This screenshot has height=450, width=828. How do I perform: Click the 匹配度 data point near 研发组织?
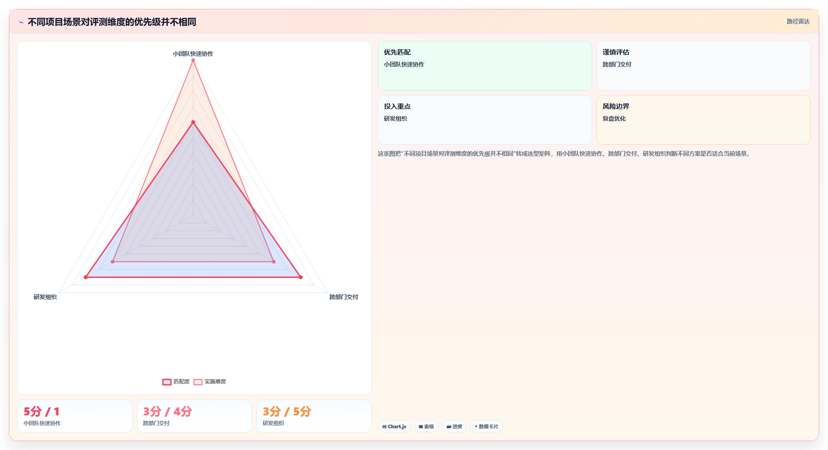tap(86, 277)
